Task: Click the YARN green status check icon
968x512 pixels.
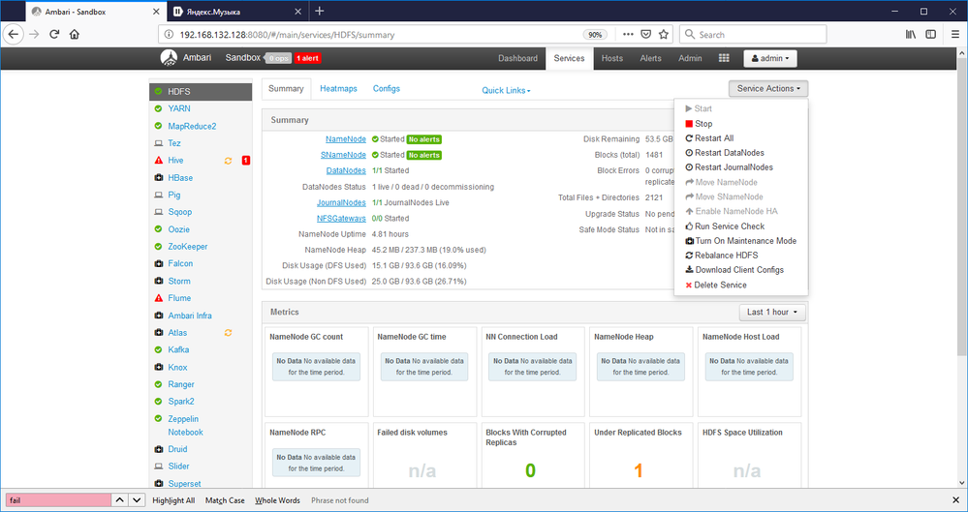Action: click(159, 108)
